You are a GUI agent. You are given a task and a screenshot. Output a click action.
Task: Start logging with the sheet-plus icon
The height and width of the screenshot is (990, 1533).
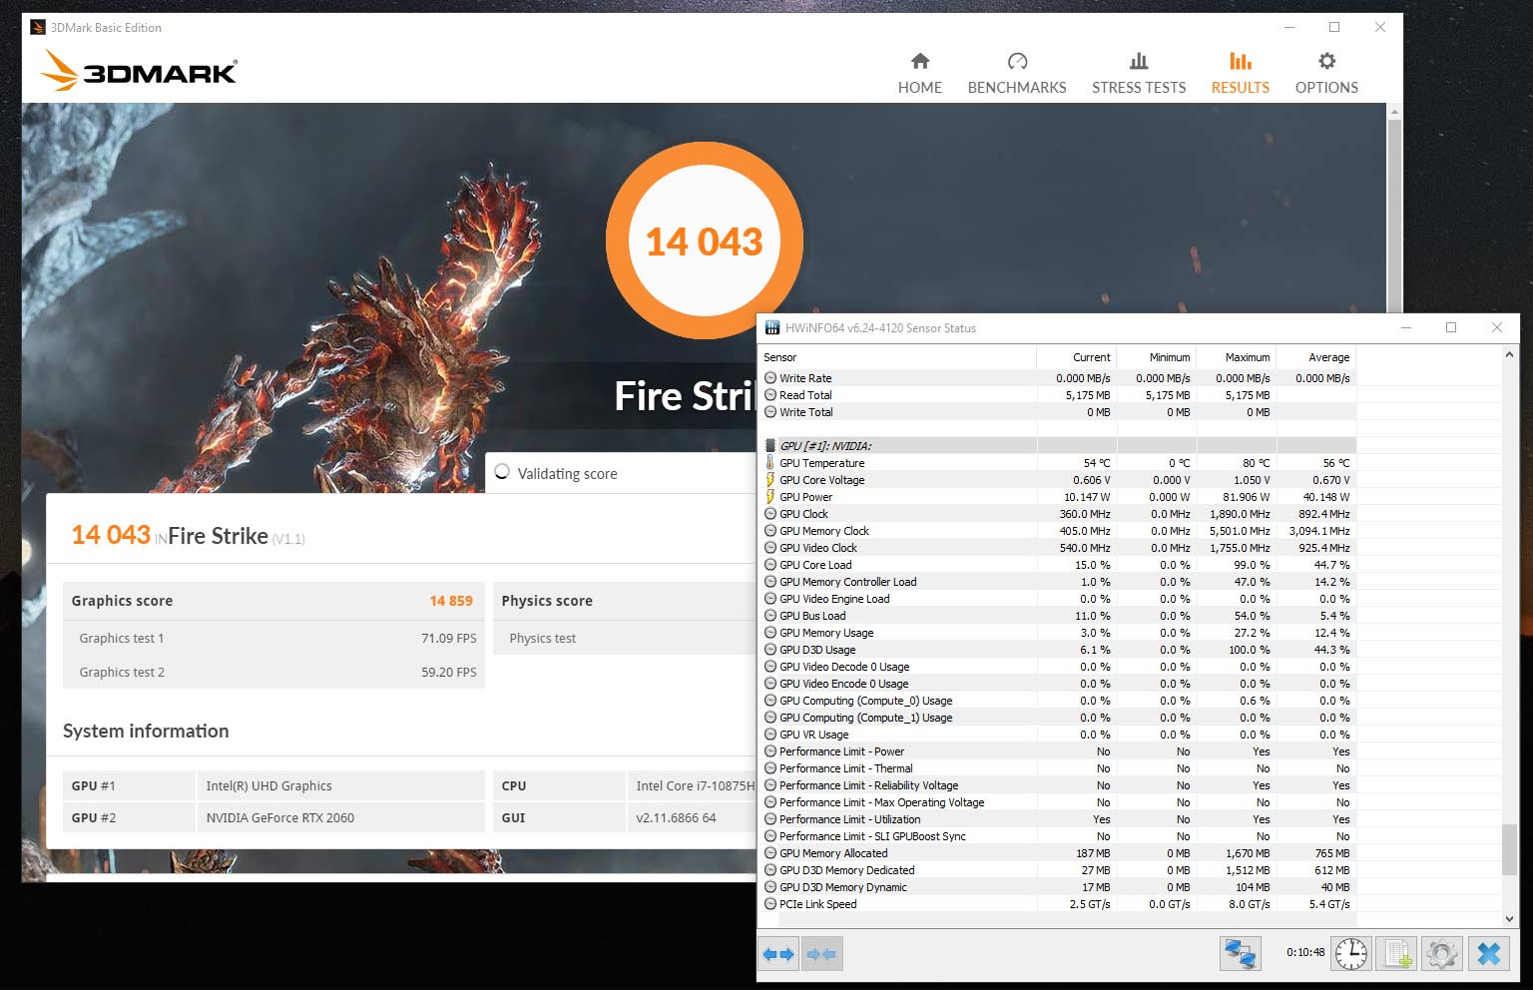pyautogui.click(x=1396, y=953)
